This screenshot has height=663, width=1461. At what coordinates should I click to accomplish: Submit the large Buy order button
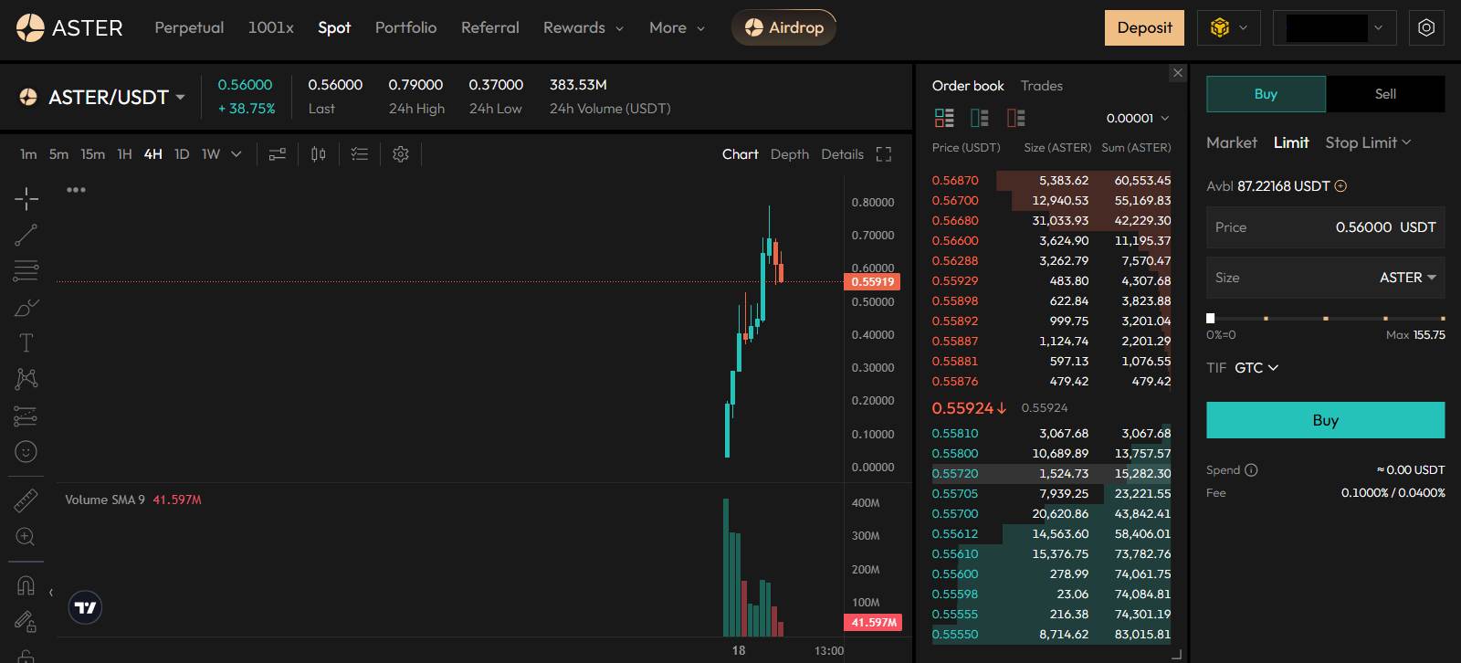(1326, 420)
